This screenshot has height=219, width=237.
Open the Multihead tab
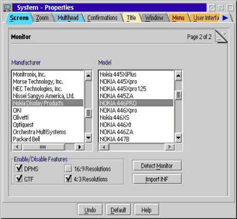point(68,18)
